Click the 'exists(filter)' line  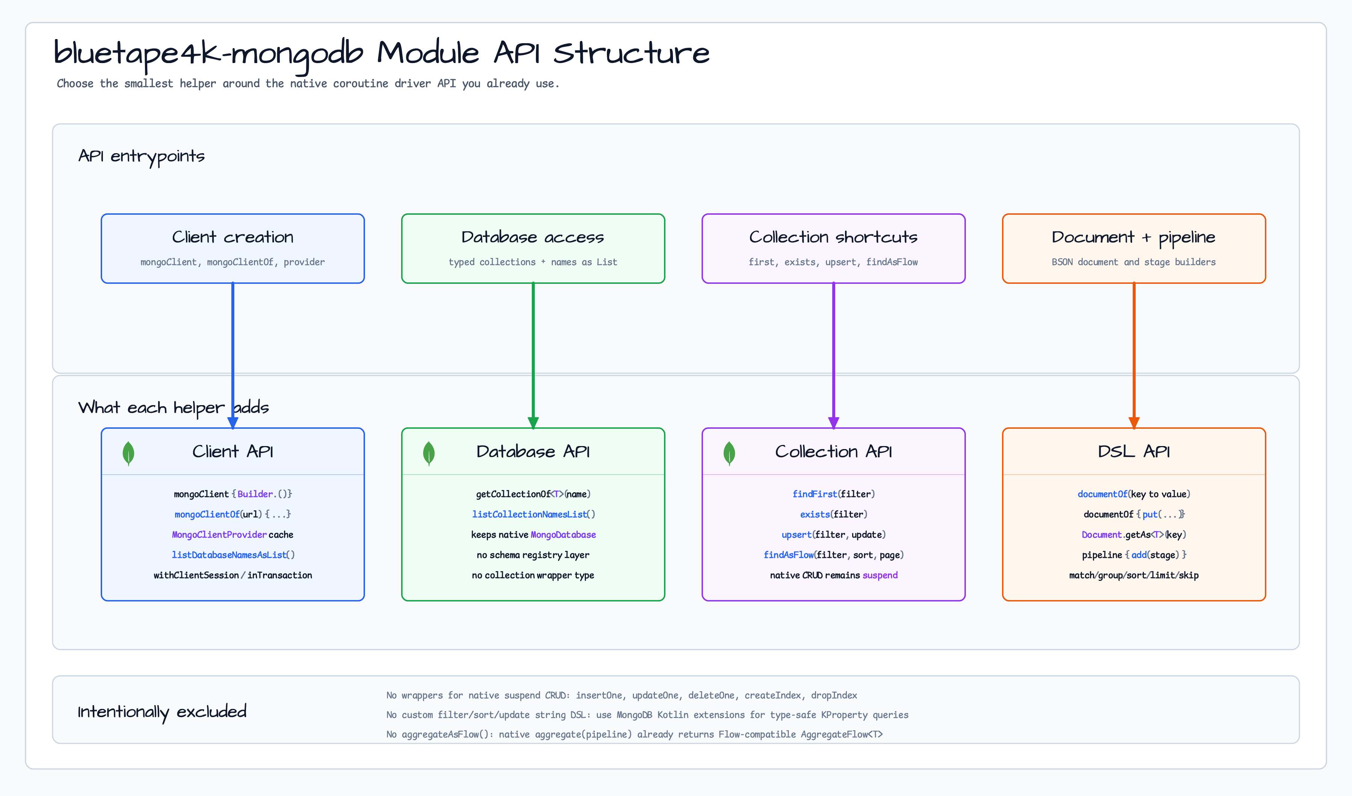pos(834,514)
